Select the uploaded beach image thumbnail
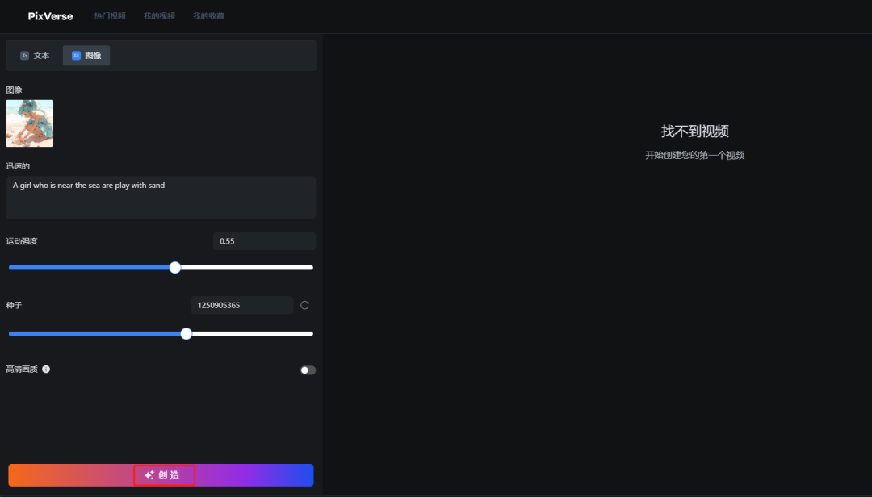Viewport: 872px width, 497px height. point(30,123)
